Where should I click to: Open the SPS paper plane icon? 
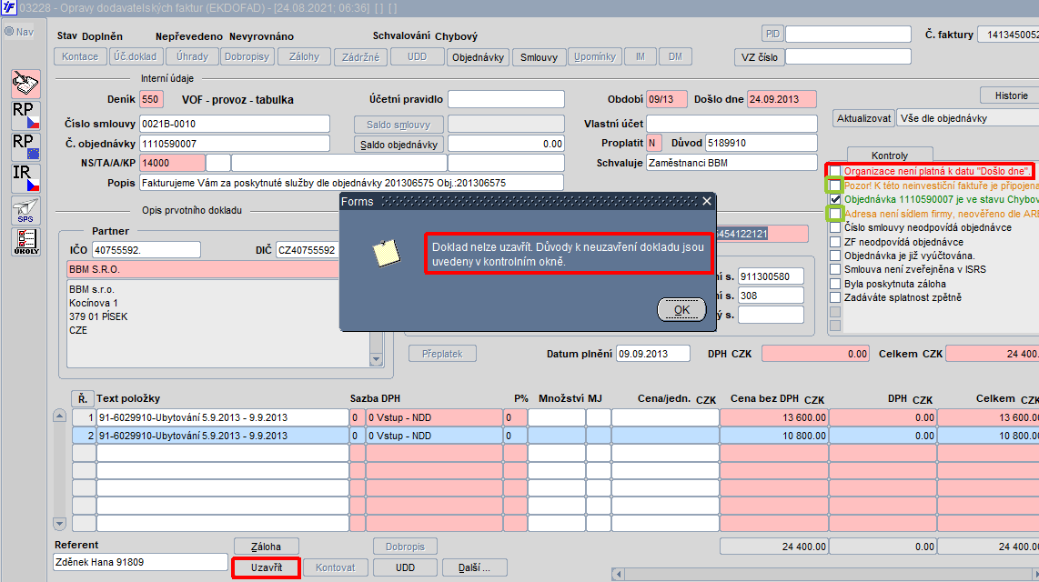25,211
